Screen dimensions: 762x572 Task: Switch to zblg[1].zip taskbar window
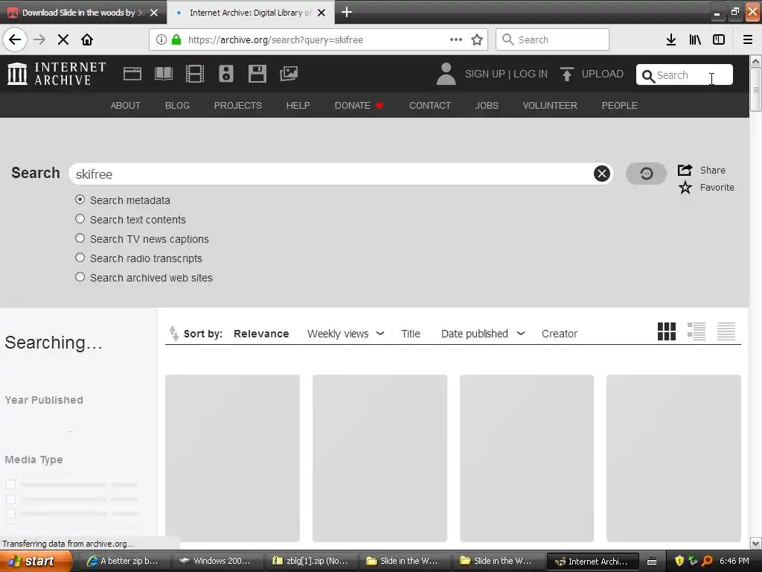[311, 561]
